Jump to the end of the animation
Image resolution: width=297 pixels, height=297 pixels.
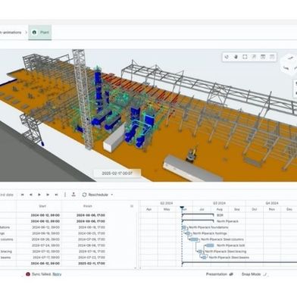click(x=56, y=195)
